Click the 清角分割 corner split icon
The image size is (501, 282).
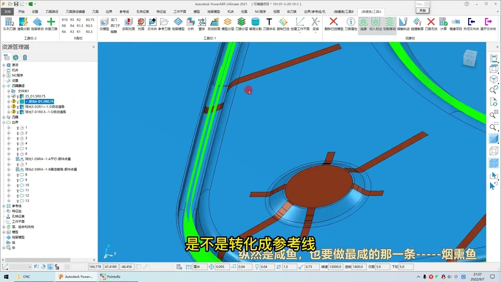(23, 24)
